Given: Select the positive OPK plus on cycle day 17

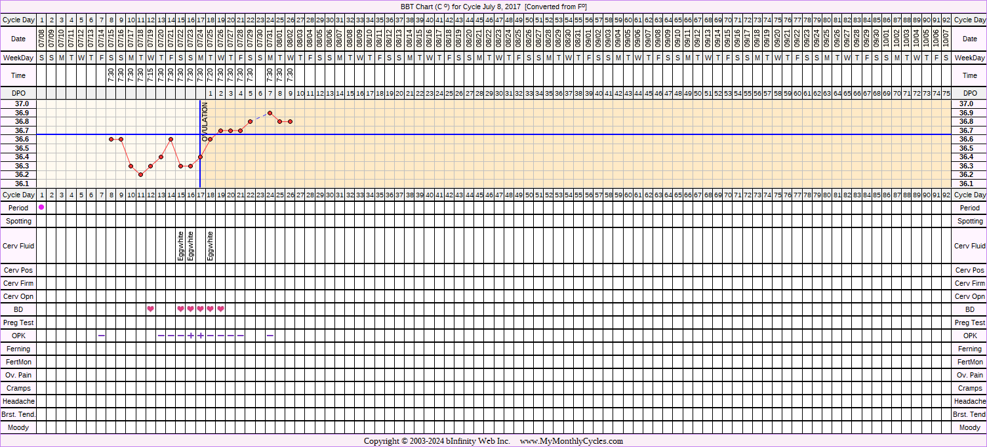Looking at the screenshot, I should (x=201, y=336).
